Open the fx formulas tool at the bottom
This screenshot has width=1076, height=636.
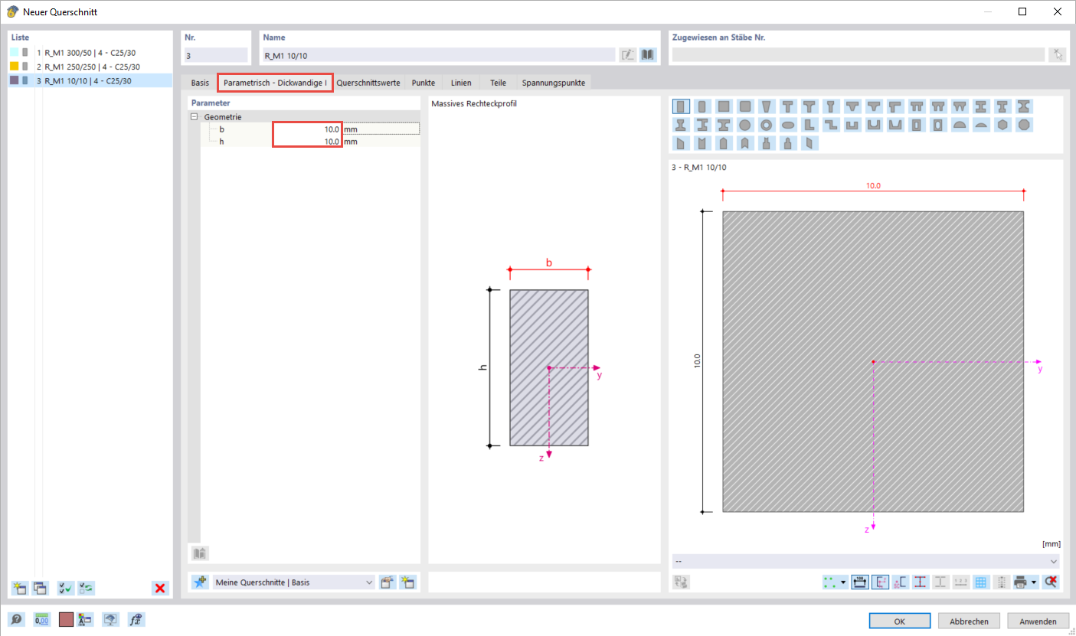tap(136, 619)
